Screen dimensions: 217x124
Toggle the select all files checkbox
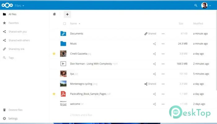pos(64,24)
